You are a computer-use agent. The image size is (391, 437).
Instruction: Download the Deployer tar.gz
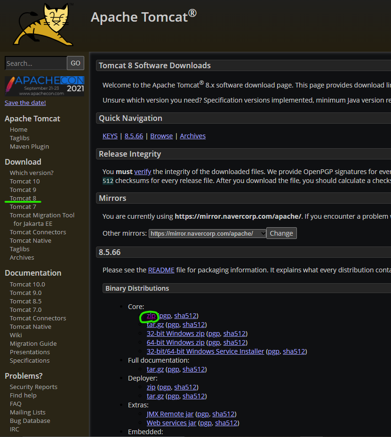(155, 396)
